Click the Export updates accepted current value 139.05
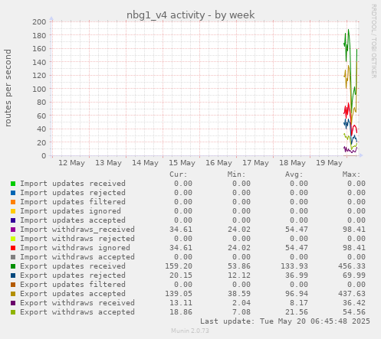This screenshot has height=339, width=381. click(179, 294)
